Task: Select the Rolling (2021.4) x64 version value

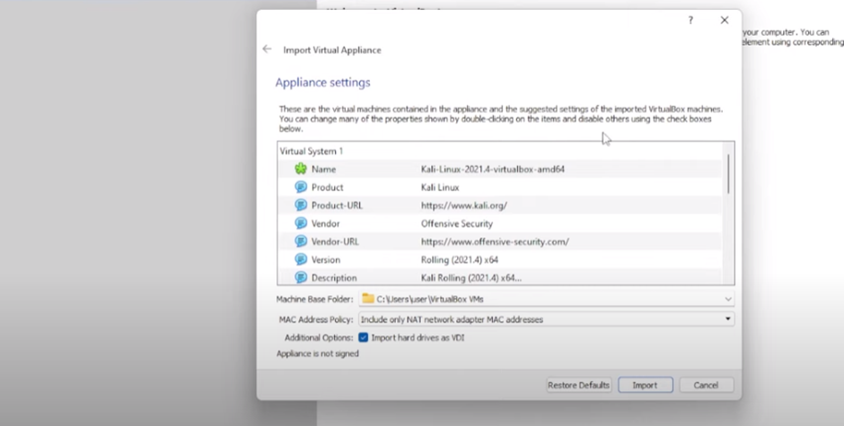Action: point(459,260)
